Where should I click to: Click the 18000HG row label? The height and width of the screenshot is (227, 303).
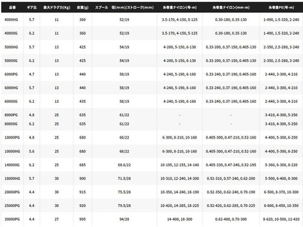click(12, 179)
